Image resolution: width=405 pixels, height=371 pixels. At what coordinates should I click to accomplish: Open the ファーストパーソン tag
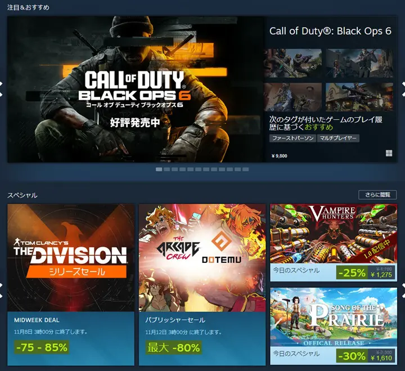click(292, 138)
